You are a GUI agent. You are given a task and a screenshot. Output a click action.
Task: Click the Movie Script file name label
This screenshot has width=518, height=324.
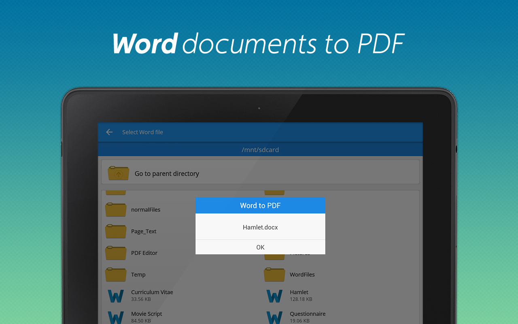tap(146, 313)
